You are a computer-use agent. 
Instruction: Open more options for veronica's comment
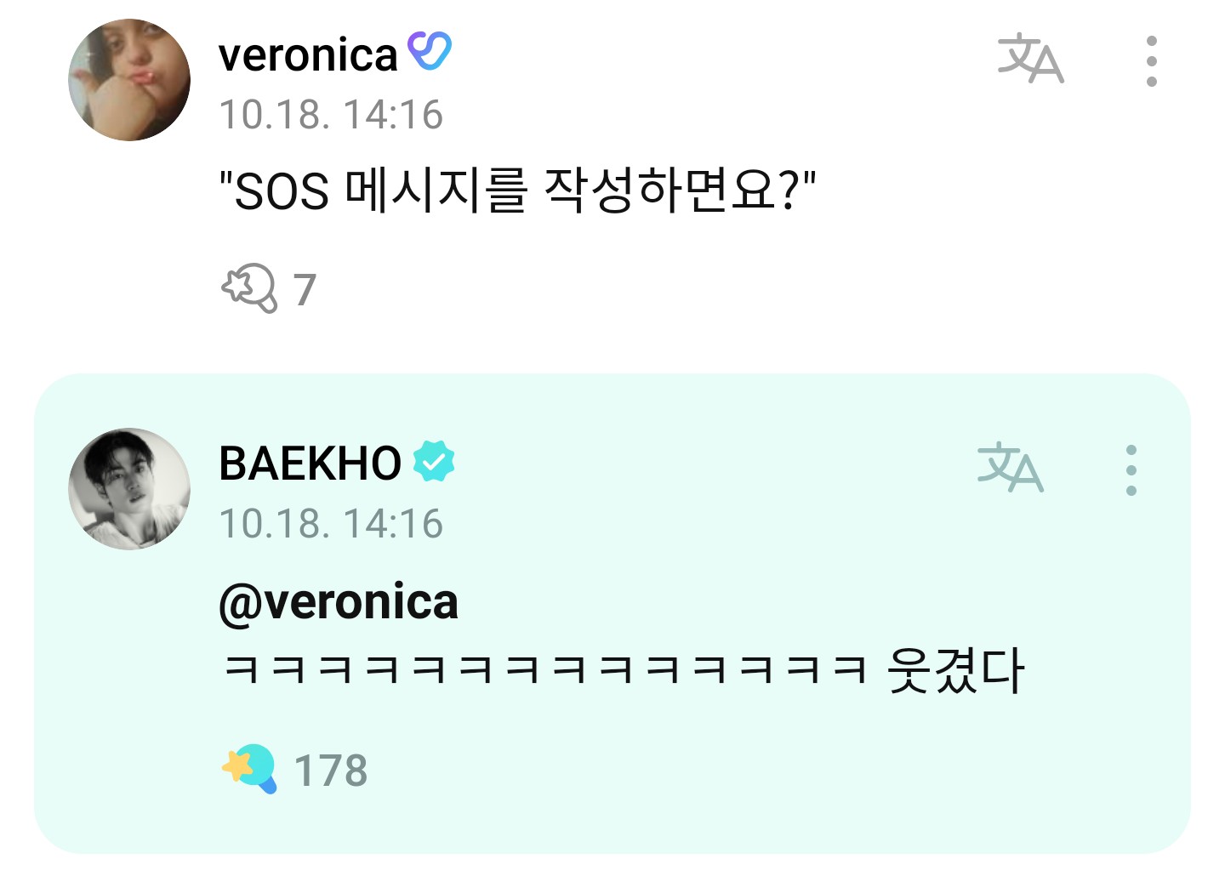click(x=1151, y=61)
